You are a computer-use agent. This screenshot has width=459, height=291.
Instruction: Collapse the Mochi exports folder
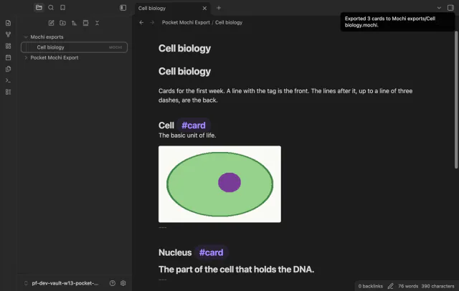pyautogui.click(x=26, y=37)
